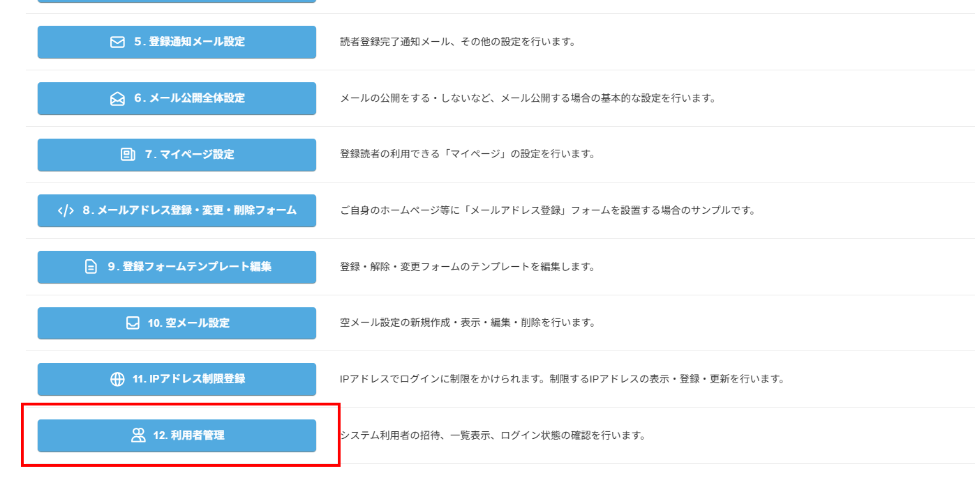Click the users icon for user management
This screenshot has width=975, height=487.
(138, 435)
